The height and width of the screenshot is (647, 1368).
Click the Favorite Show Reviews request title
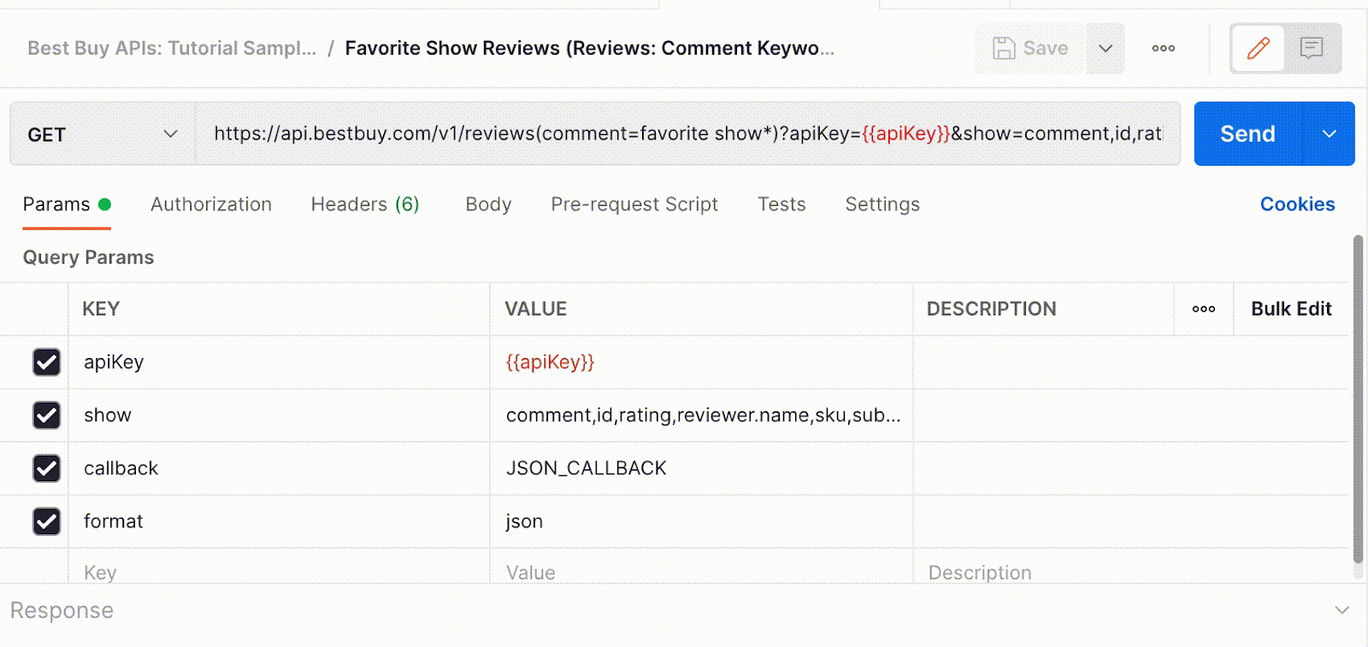[x=589, y=48]
